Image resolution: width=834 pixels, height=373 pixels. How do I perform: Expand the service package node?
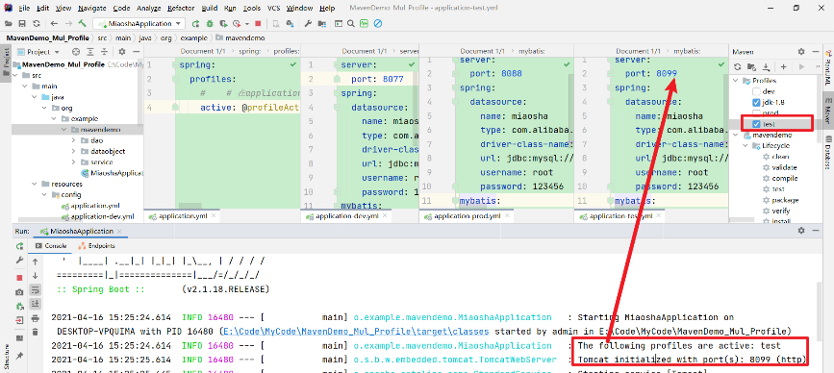[x=74, y=162]
